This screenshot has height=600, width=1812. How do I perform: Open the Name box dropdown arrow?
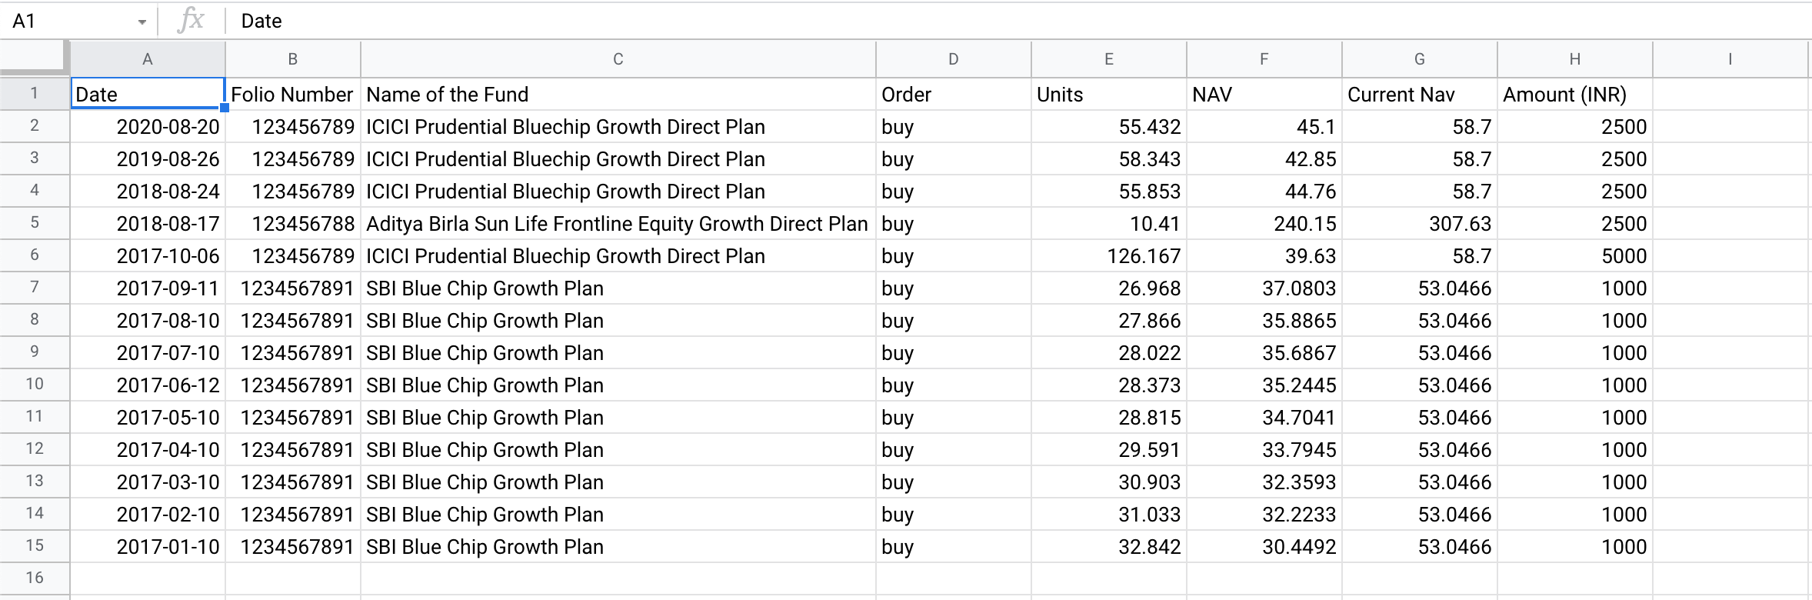click(x=142, y=22)
